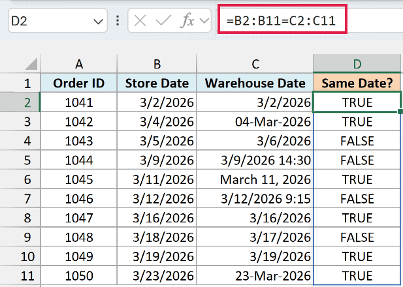
Task: Select row 6 header
Action: 20,179
